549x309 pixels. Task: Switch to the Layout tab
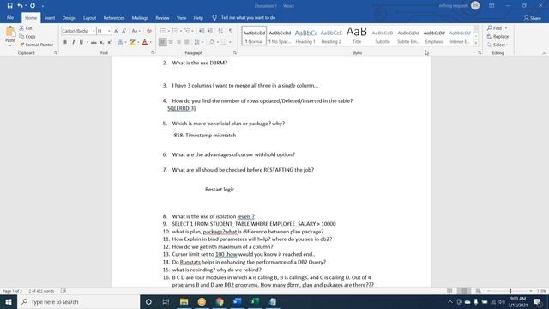click(89, 17)
